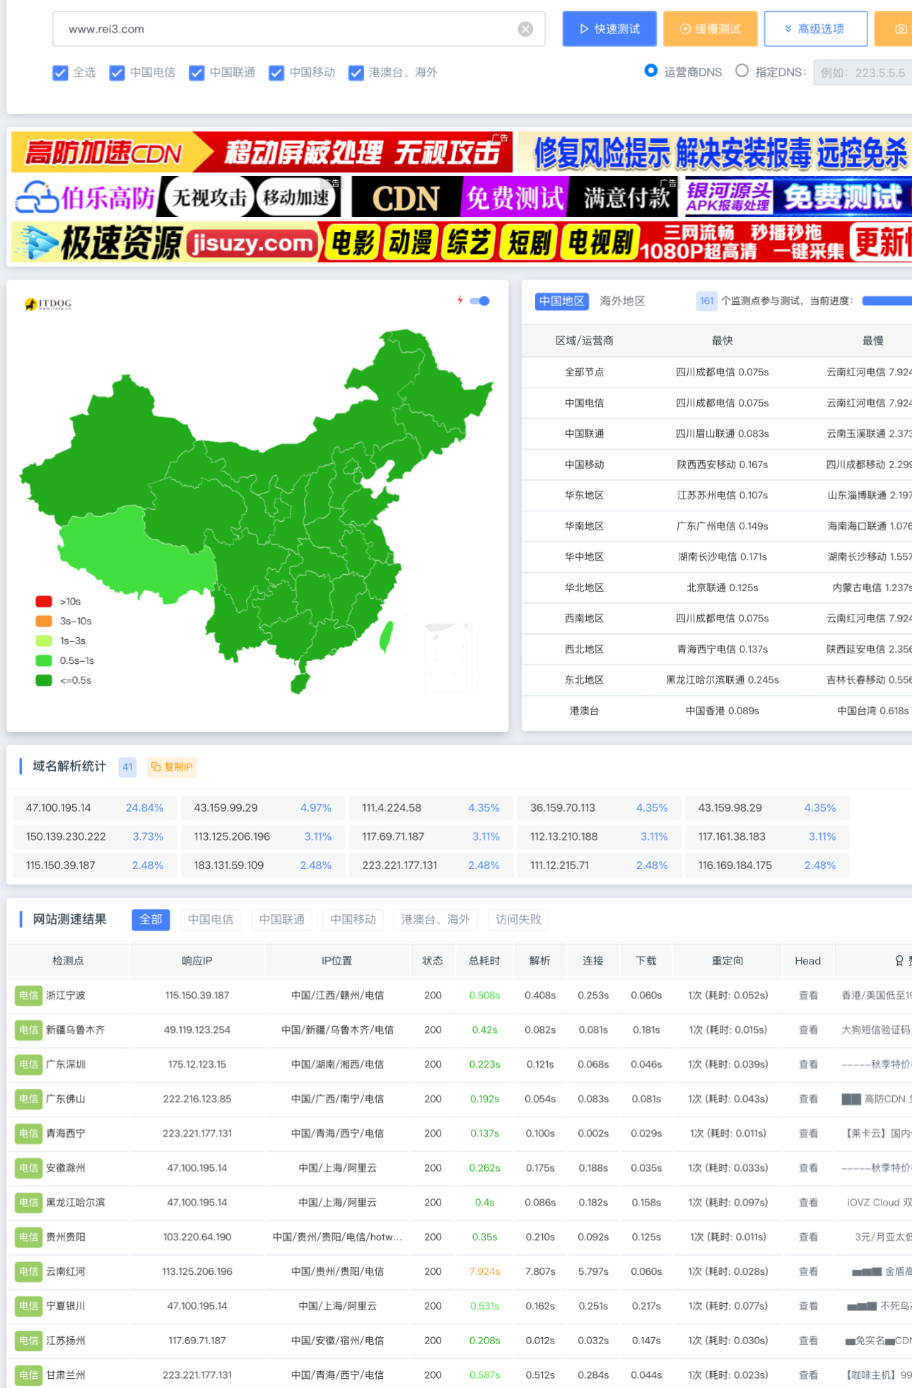The width and height of the screenshot is (912, 1388).
Task: Filter results by 中国联通 tab
Action: 282,920
